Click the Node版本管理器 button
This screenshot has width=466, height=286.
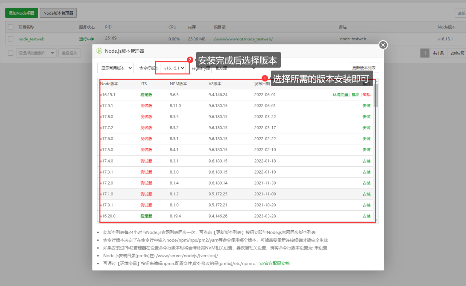click(58, 13)
